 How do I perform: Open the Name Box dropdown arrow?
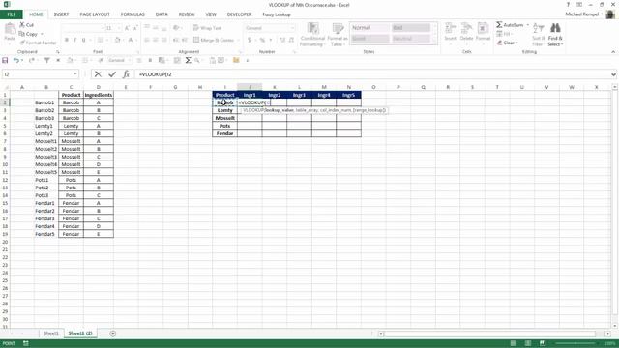(x=75, y=74)
